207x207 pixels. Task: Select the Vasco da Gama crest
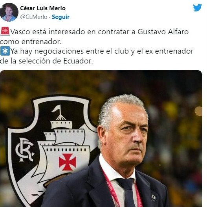coord(53,150)
